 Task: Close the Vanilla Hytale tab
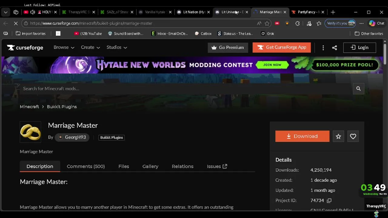170,12
